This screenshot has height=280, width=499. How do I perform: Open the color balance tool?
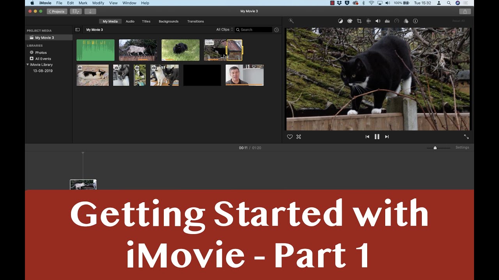[x=340, y=21]
